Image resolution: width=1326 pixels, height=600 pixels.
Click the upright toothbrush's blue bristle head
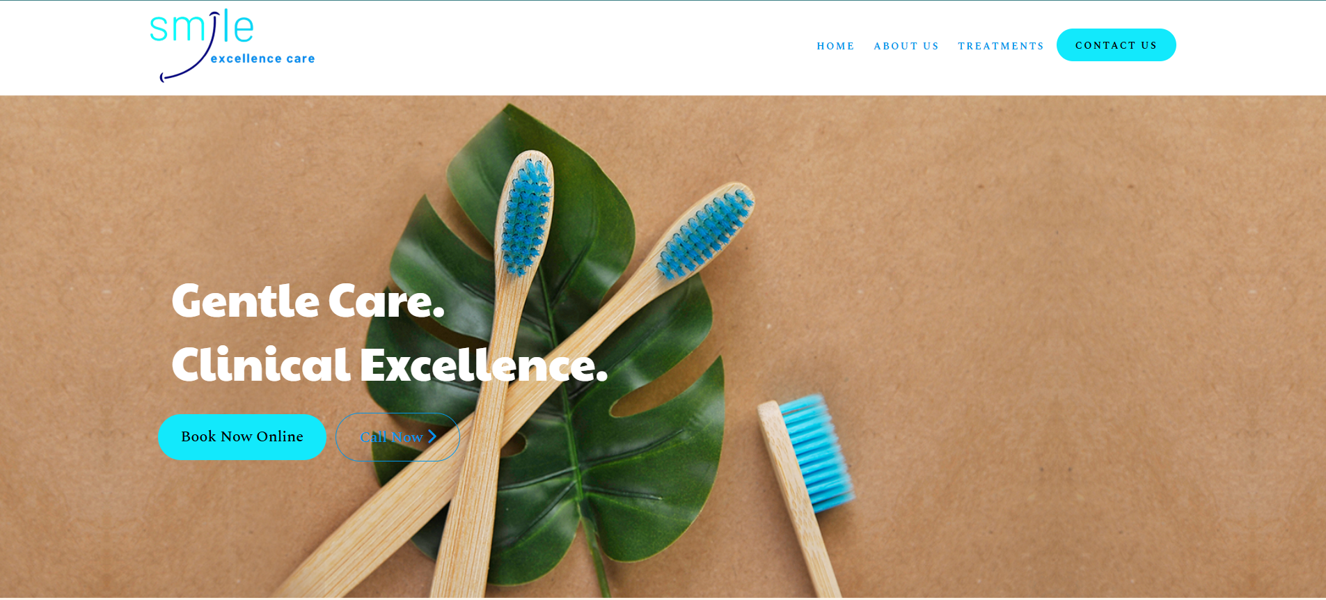coord(526,216)
